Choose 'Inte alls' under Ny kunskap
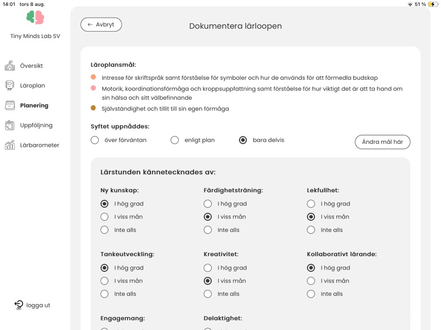The height and width of the screenshot is (330, 441). 104,230
